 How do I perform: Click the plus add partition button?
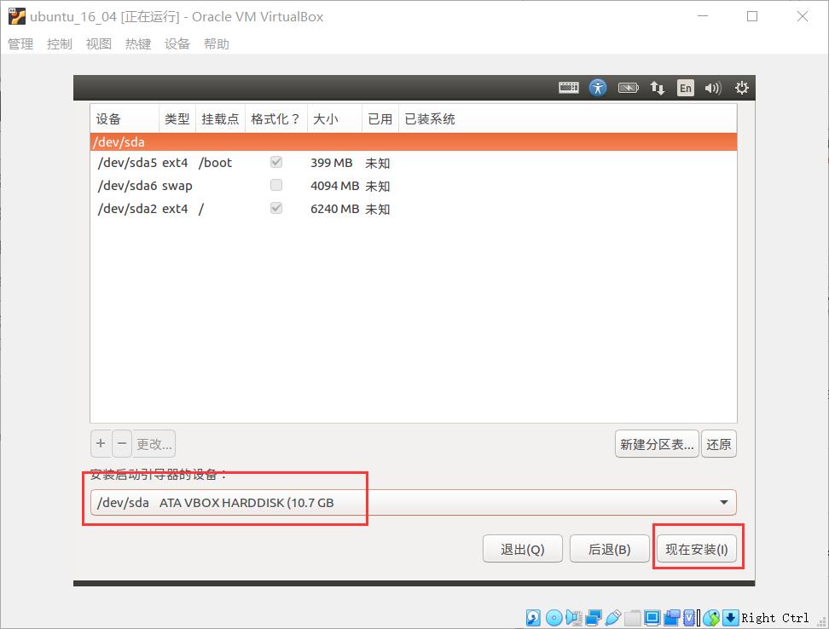(101, 444)
